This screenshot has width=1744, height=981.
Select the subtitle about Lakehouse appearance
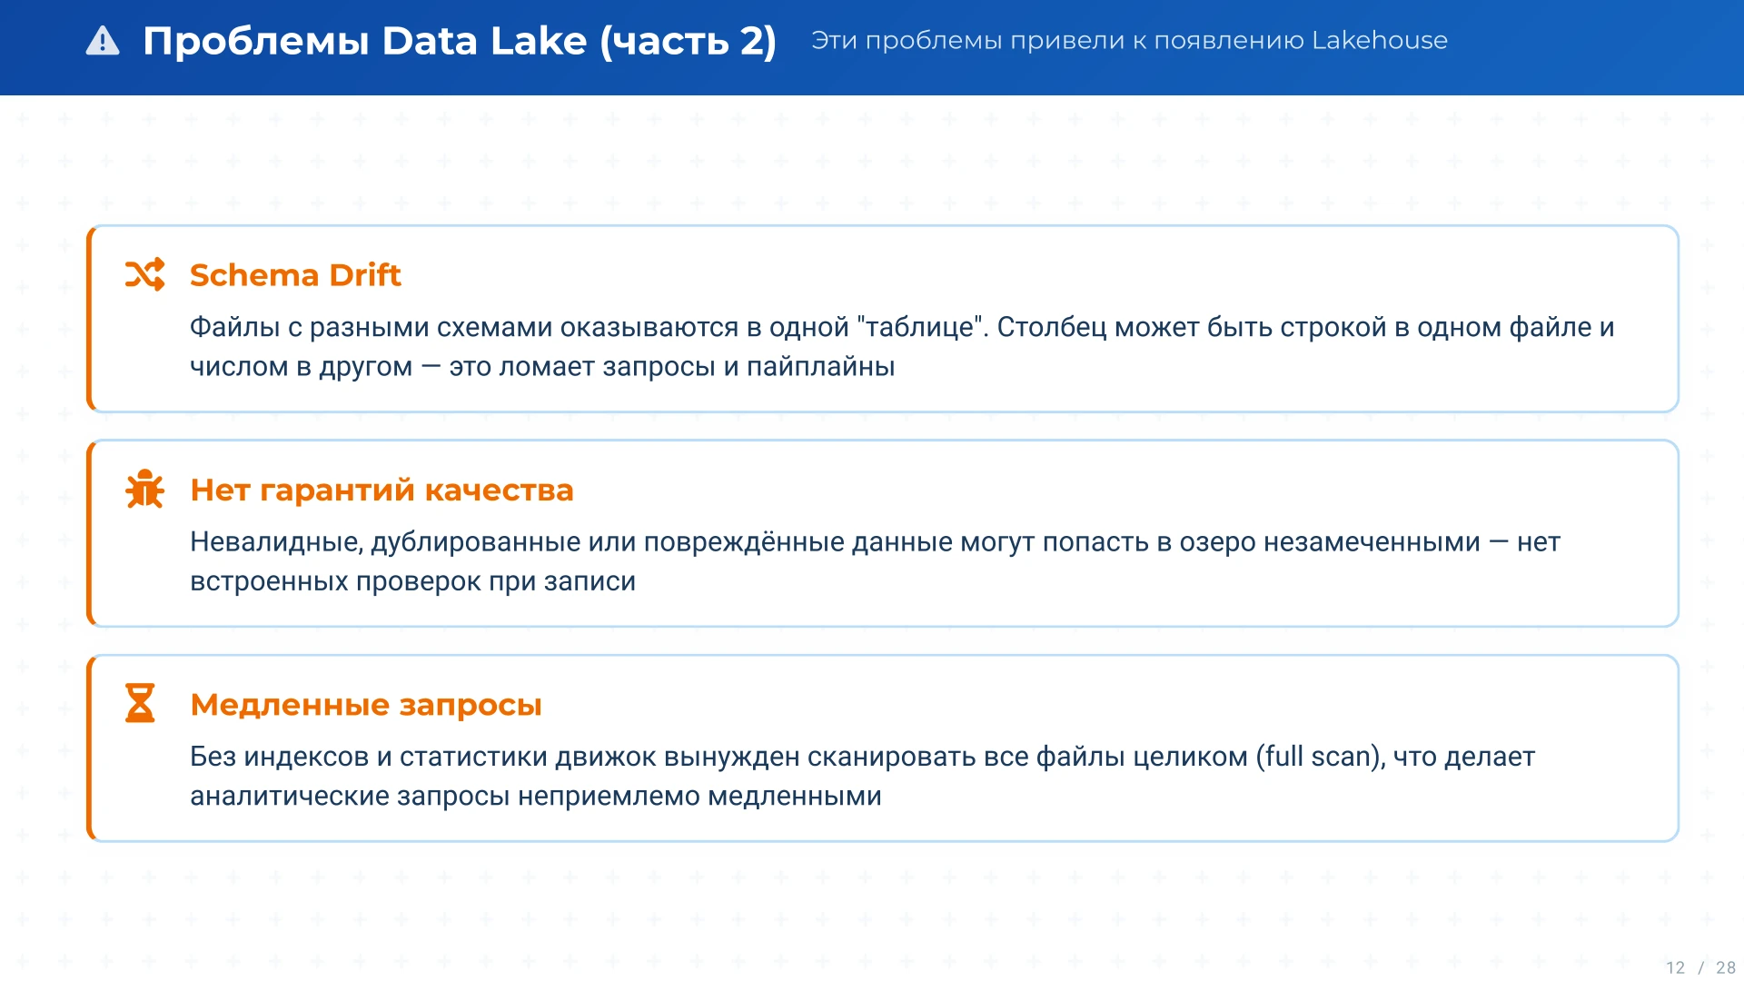coord(1129,40)
